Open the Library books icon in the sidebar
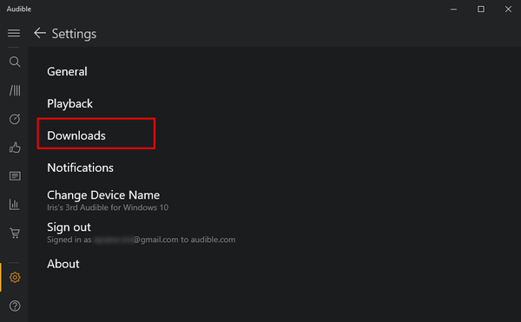The height and width of the screenshot is (322, 521). click(15, 90)
